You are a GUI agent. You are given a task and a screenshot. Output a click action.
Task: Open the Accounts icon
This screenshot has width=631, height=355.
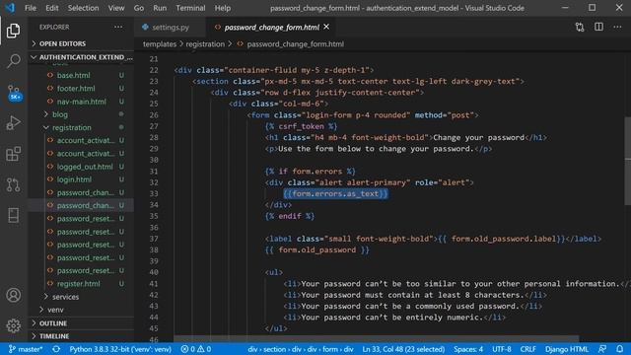click(x=13, y=295)
